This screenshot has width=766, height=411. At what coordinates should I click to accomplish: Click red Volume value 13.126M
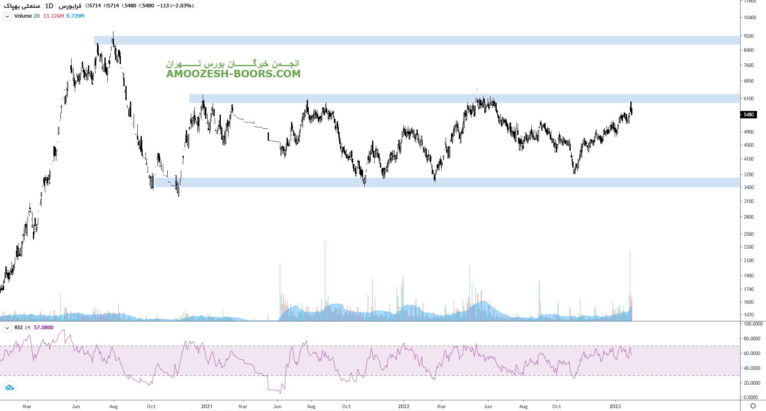(53, 16)
